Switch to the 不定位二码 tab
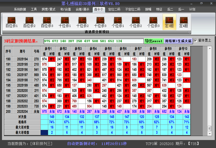 133,9
